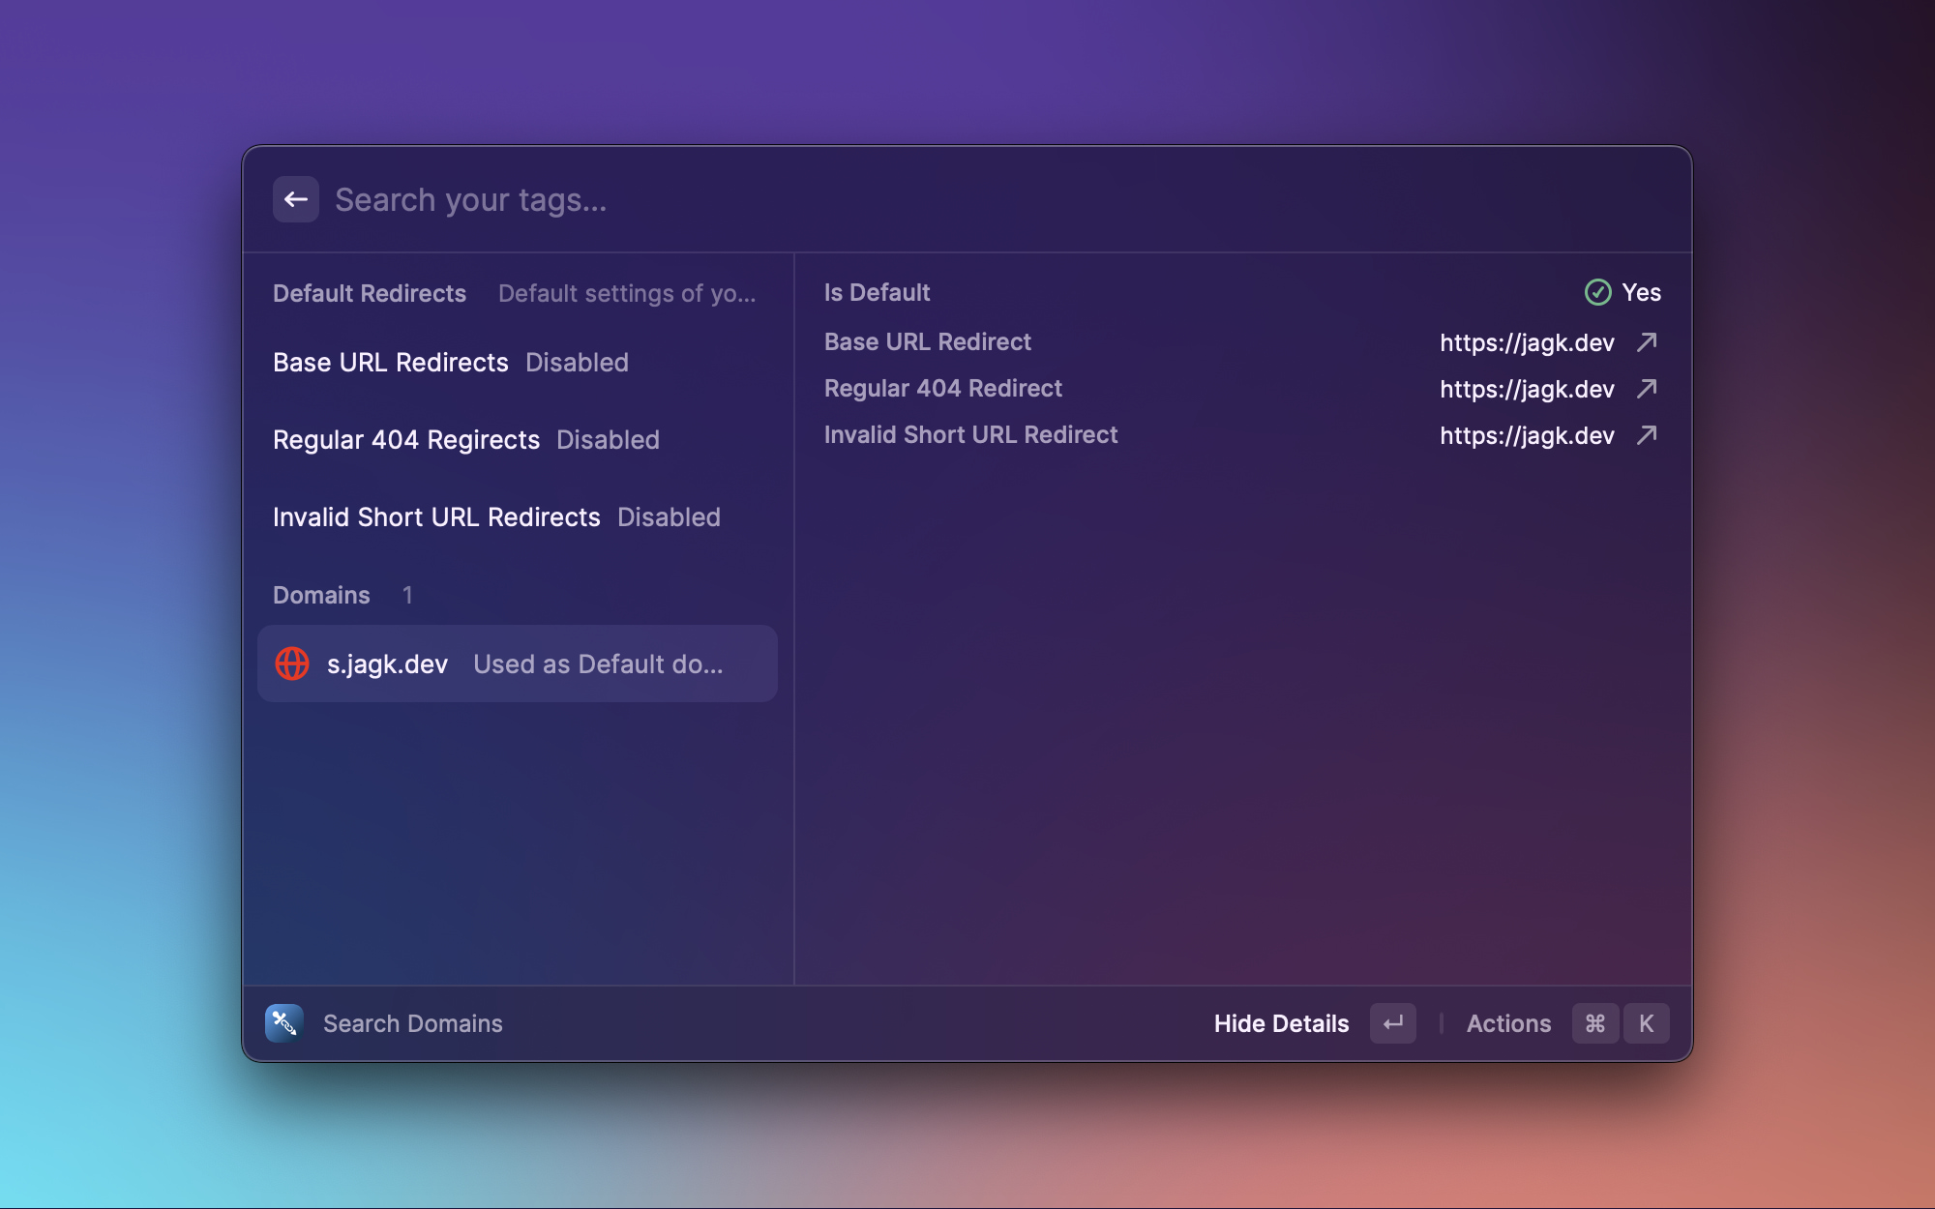Open Regular 404 Redirect external link arrow
1935x1209 pixels.
pyautogui.click(x=1647, y=389)
